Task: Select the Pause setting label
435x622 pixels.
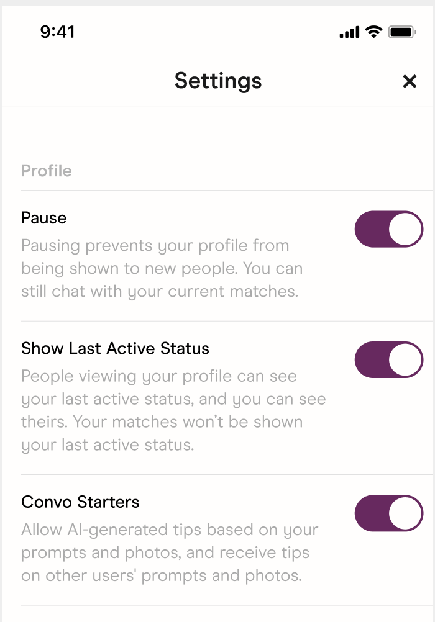Action: (x=44, y=218)
